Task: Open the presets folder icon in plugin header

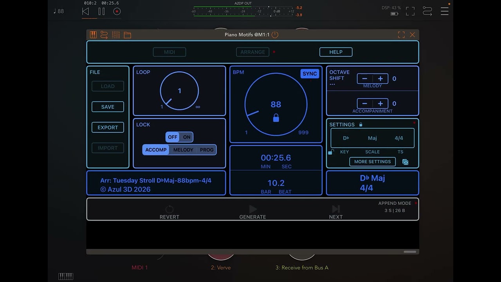Action: point(127,35)
